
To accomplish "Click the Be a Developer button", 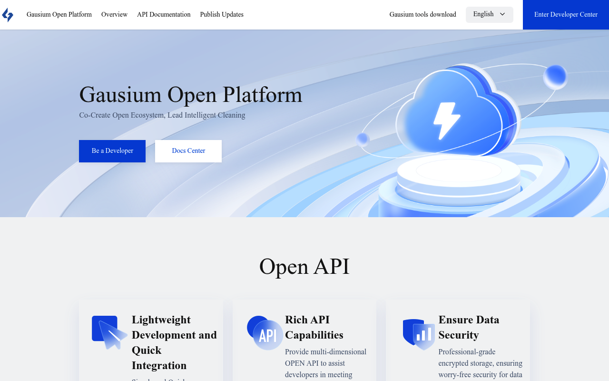I will pyautogui.click(x=112, y=151).
